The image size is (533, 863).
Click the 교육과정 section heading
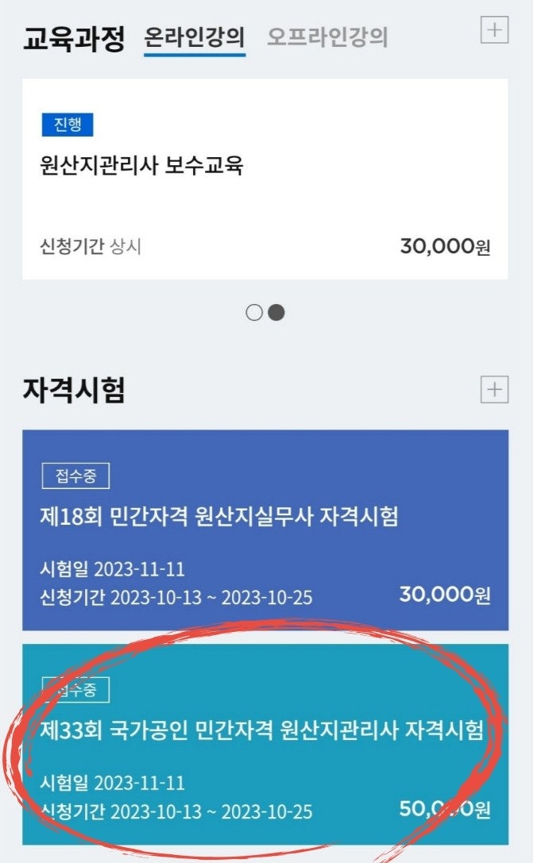coord(74,38)
